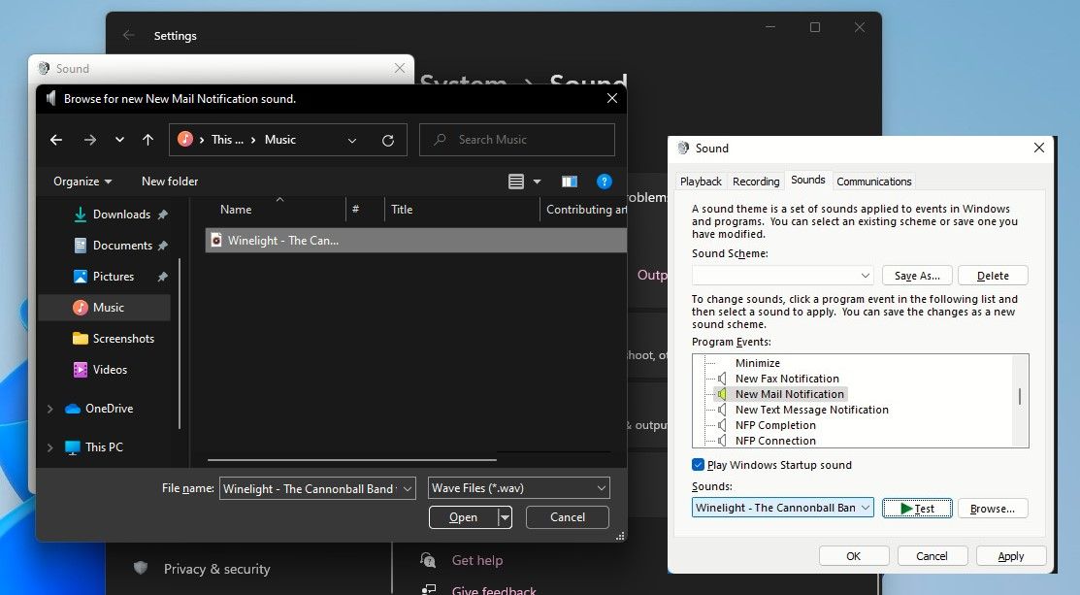
Task: Select New Fax Notification event
Action: pos(787,379)
